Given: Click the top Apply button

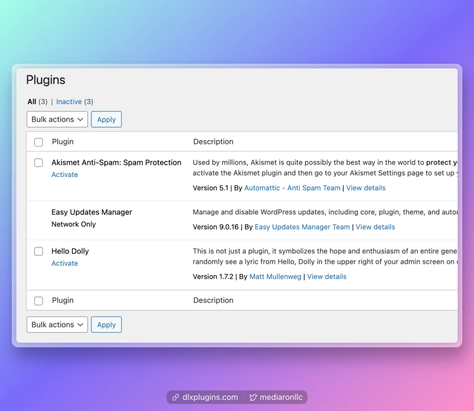Looking at the screenshot, I should tap(106, 119).
